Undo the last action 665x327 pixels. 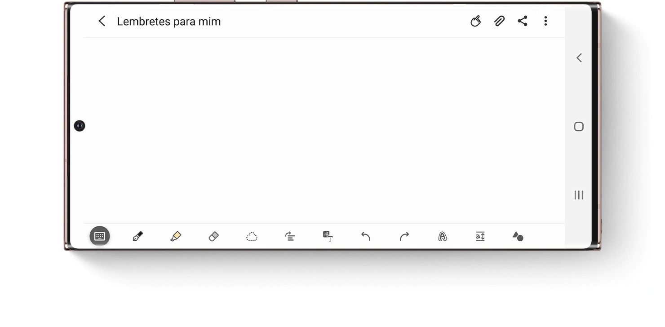[x=366, y=236]
